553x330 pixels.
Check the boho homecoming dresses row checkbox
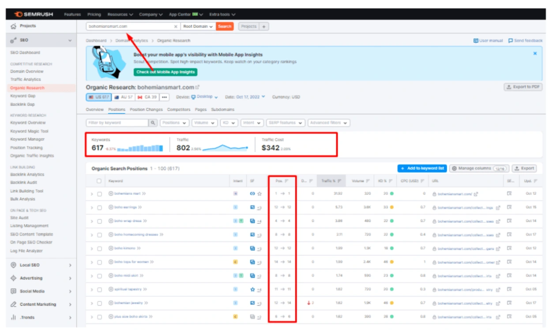coord(99,235)
